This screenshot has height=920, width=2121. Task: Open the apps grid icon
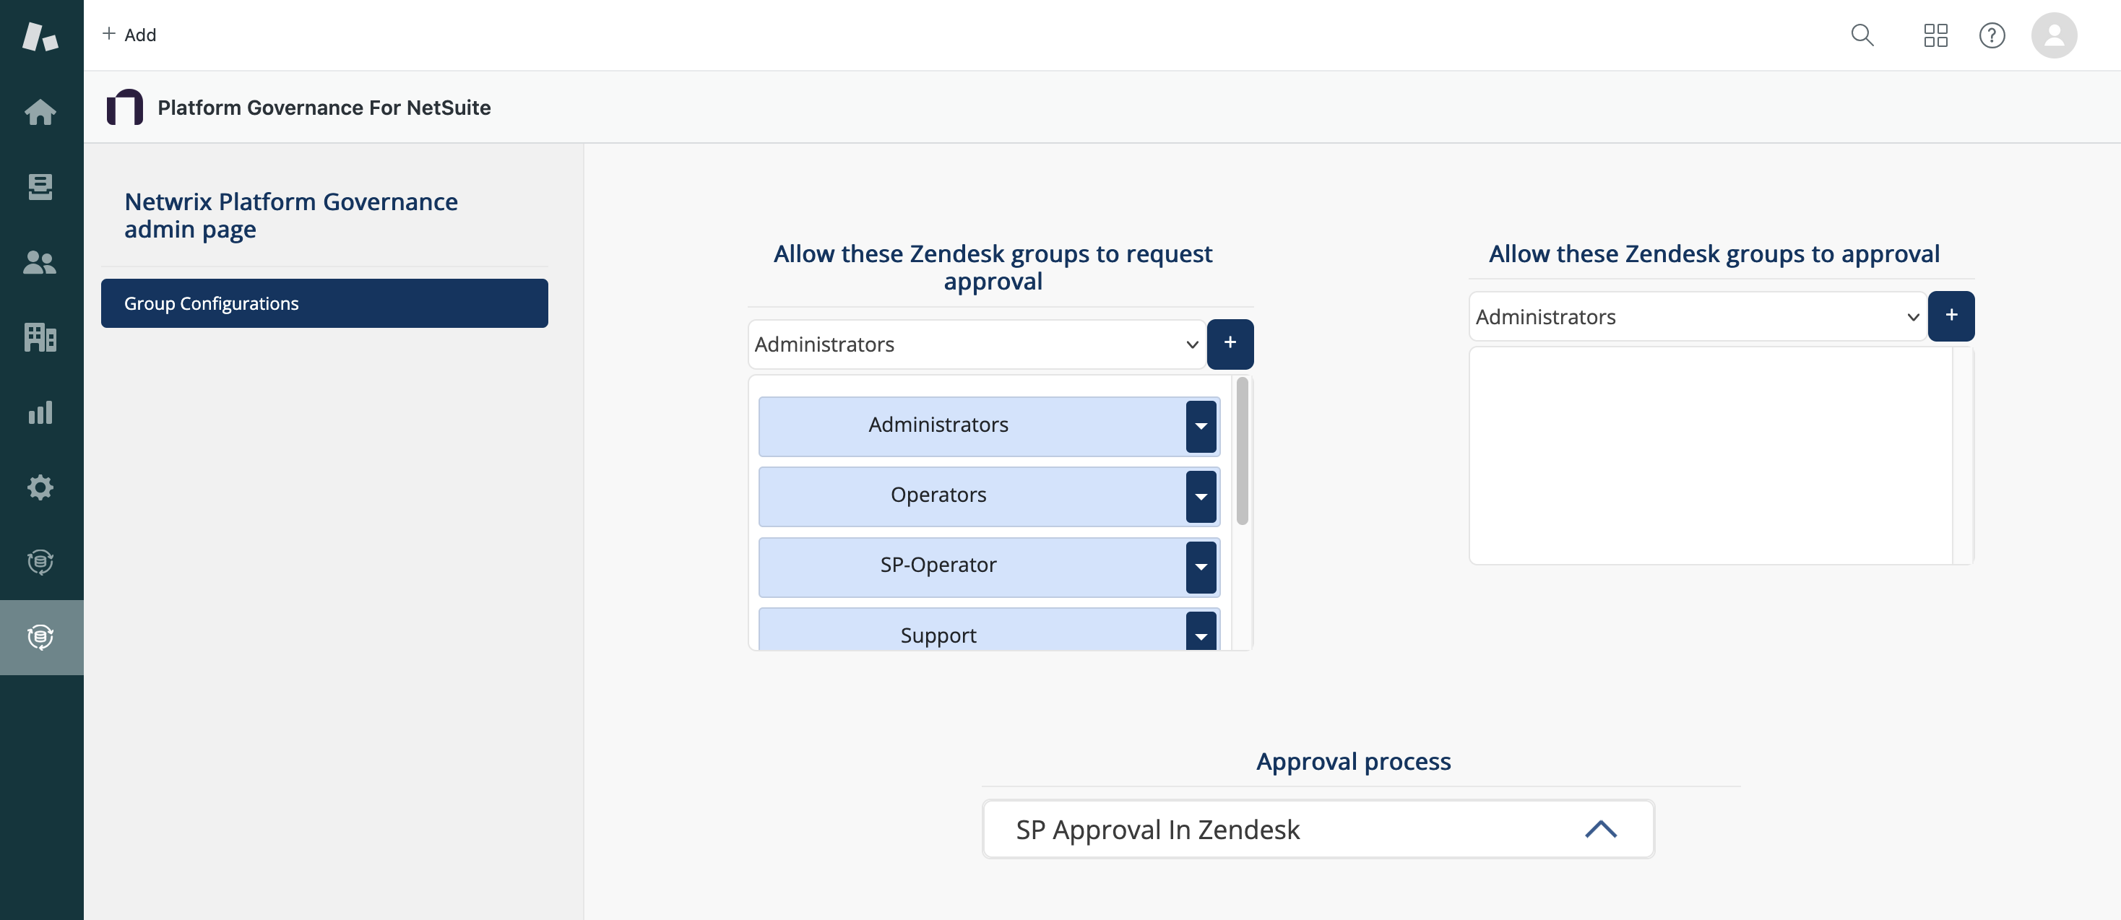pos(1936,35)
